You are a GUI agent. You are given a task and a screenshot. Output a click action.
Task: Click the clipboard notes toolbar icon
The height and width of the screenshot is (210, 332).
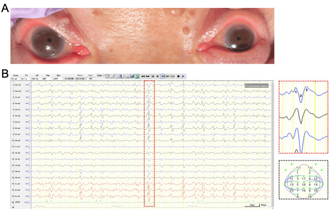point(108,76)
